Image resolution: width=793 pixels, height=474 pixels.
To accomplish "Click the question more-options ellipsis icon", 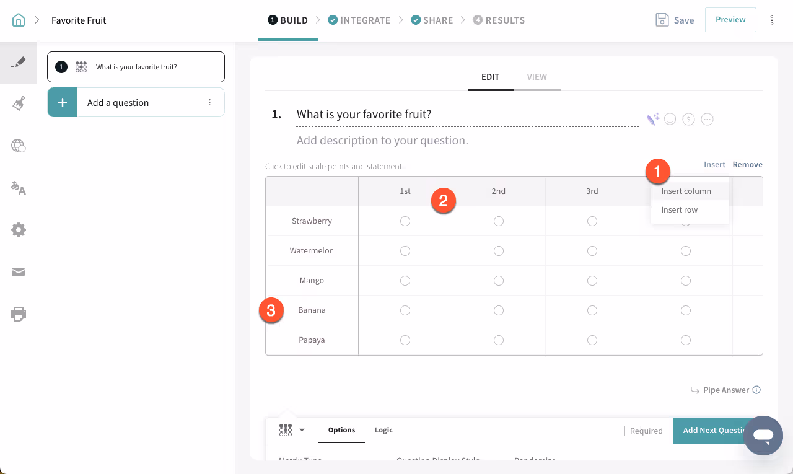I will coord(707,119).
